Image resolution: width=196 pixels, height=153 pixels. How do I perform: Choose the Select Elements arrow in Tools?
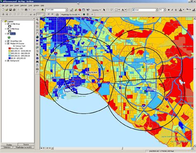click(x=37, y=55)
